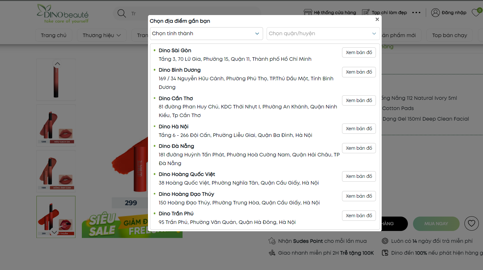This screenshot has height=270, width=483.
Task: View map for Dino Hà Nội
Action: (x=359, y=129)
